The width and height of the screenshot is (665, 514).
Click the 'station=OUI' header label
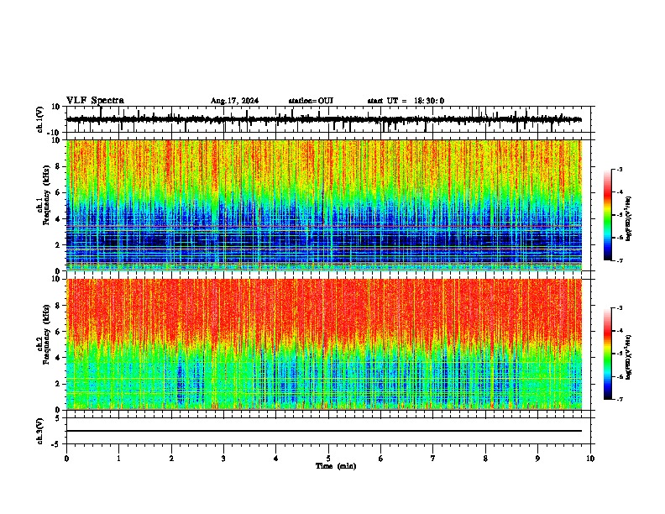click(x=311, y=101)
